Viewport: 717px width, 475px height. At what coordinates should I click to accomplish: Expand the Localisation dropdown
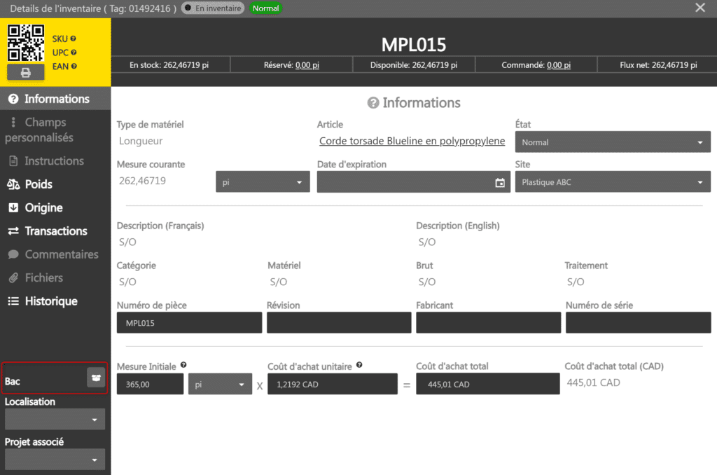(x=55, y=420)
